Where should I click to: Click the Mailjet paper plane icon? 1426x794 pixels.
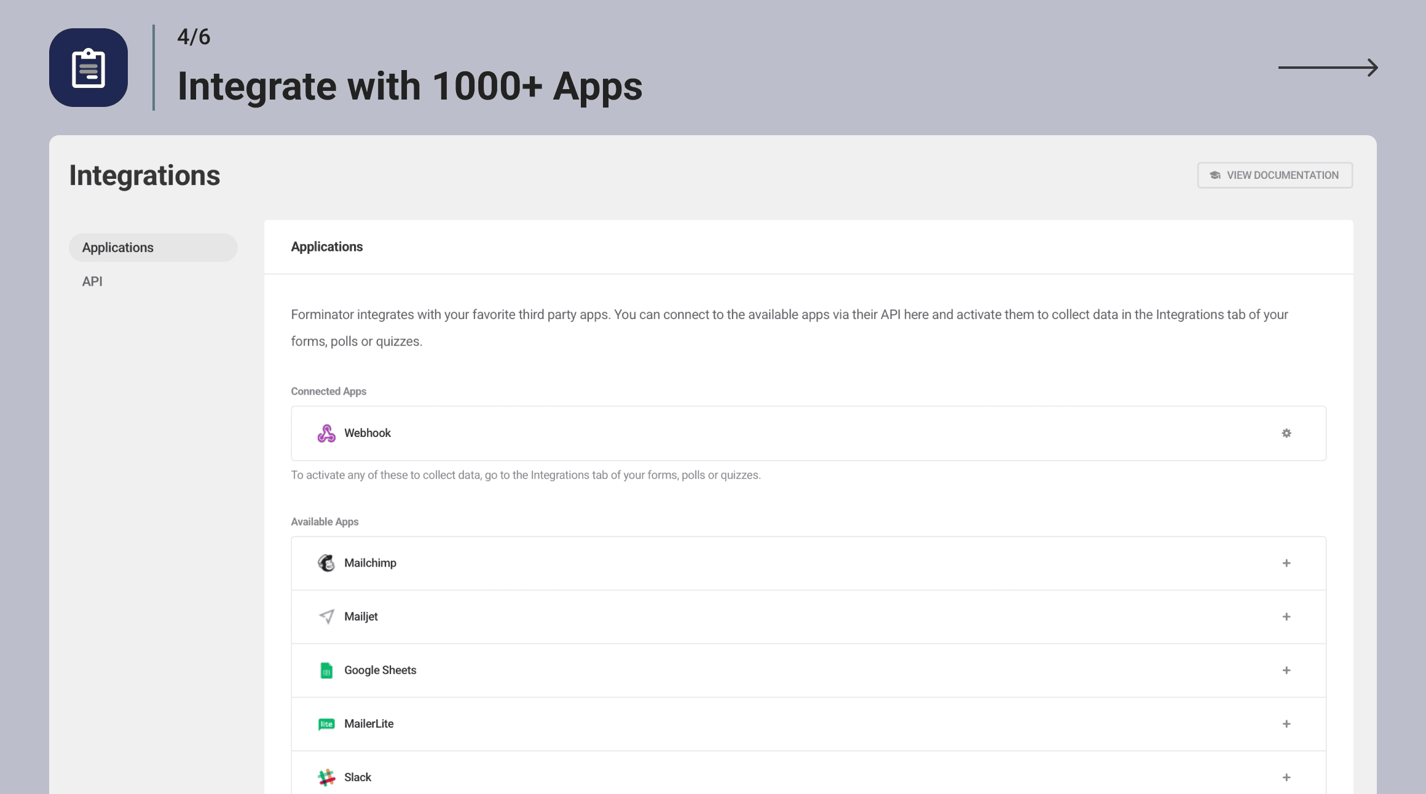click(x=326, y=616)
